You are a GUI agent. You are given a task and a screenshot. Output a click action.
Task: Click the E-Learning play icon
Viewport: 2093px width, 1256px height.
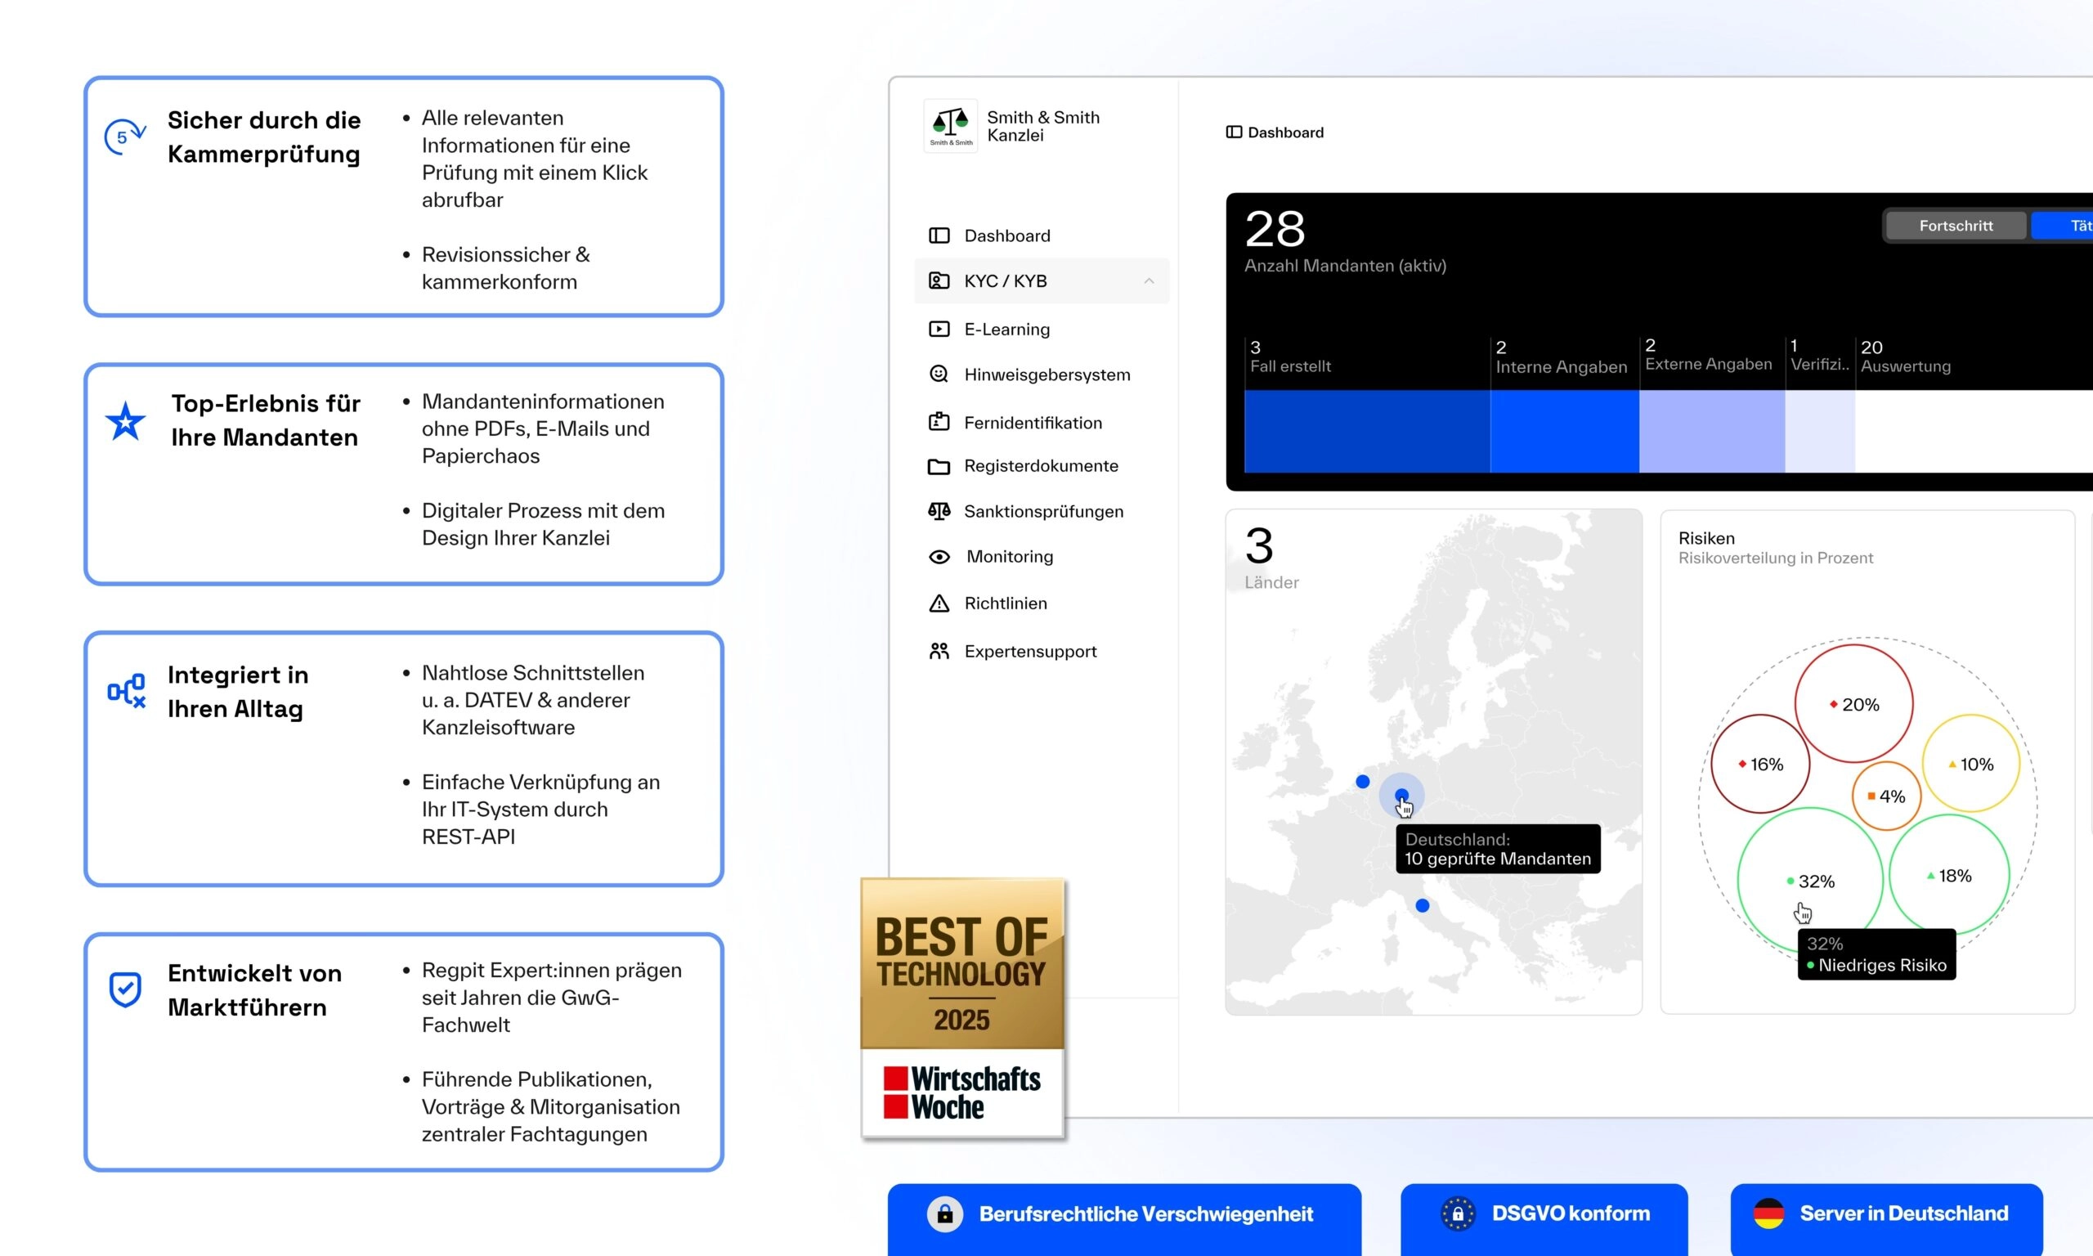coord(939,330)
